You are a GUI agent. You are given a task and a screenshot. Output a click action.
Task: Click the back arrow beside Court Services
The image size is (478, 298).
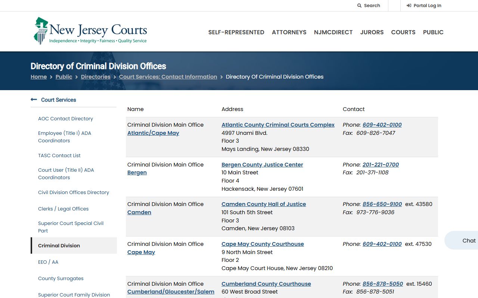coord(34,99)
